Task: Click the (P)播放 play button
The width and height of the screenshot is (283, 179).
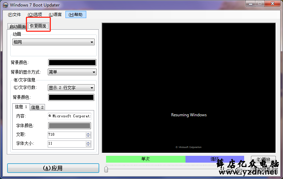Action: click(x=263, y=159)
